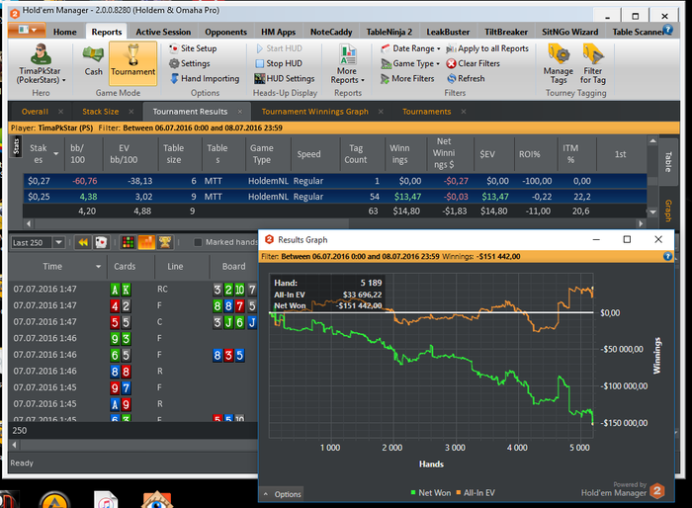692x508 pixels.
Task: Open the color grid matrix icon
Action: coord(129,242)
